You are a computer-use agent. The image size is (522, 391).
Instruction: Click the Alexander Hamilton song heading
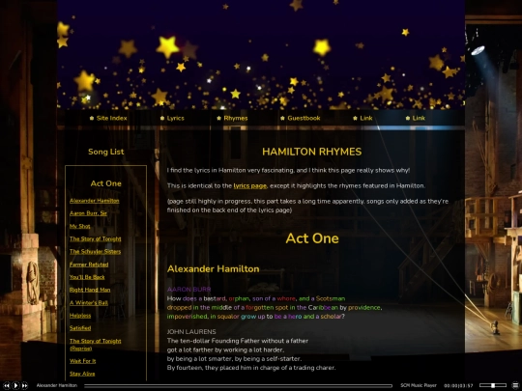(213, 268)
